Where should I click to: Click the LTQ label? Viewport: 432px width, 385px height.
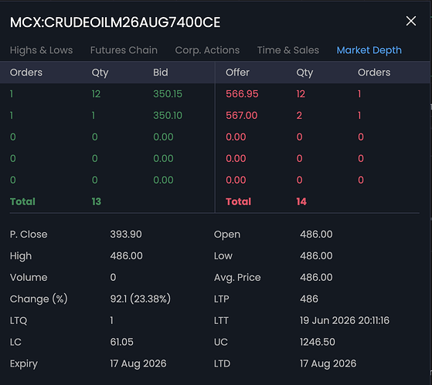coord(19,321)
